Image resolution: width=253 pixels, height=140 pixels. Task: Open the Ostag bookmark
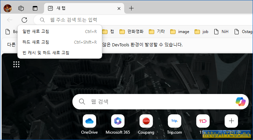pyautogui.click(x=243, y=32)
